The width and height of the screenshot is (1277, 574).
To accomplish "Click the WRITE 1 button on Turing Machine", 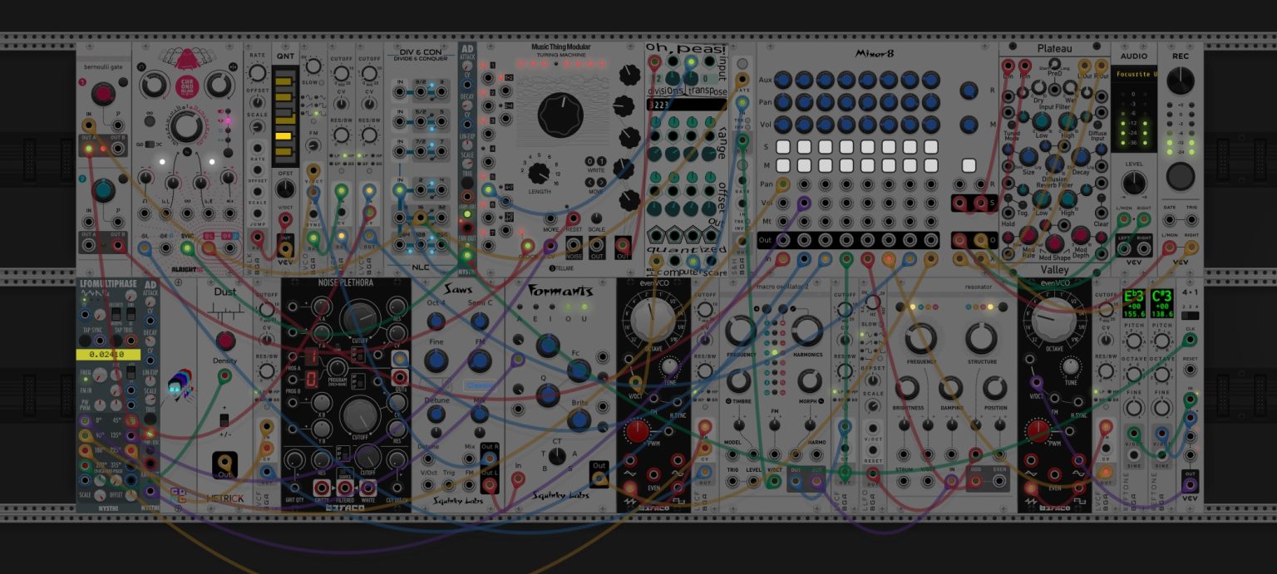I will click(601, 161).
